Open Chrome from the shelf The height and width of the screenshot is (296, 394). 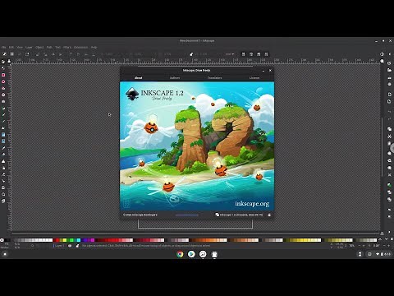[x=180, y=254]
